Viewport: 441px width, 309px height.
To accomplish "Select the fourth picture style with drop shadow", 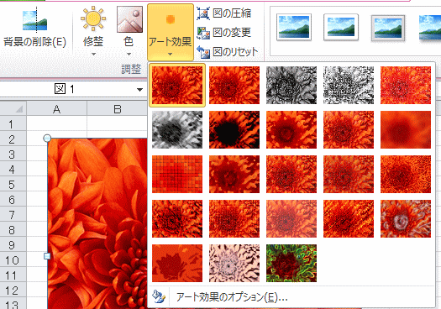I will coord(430,28).
